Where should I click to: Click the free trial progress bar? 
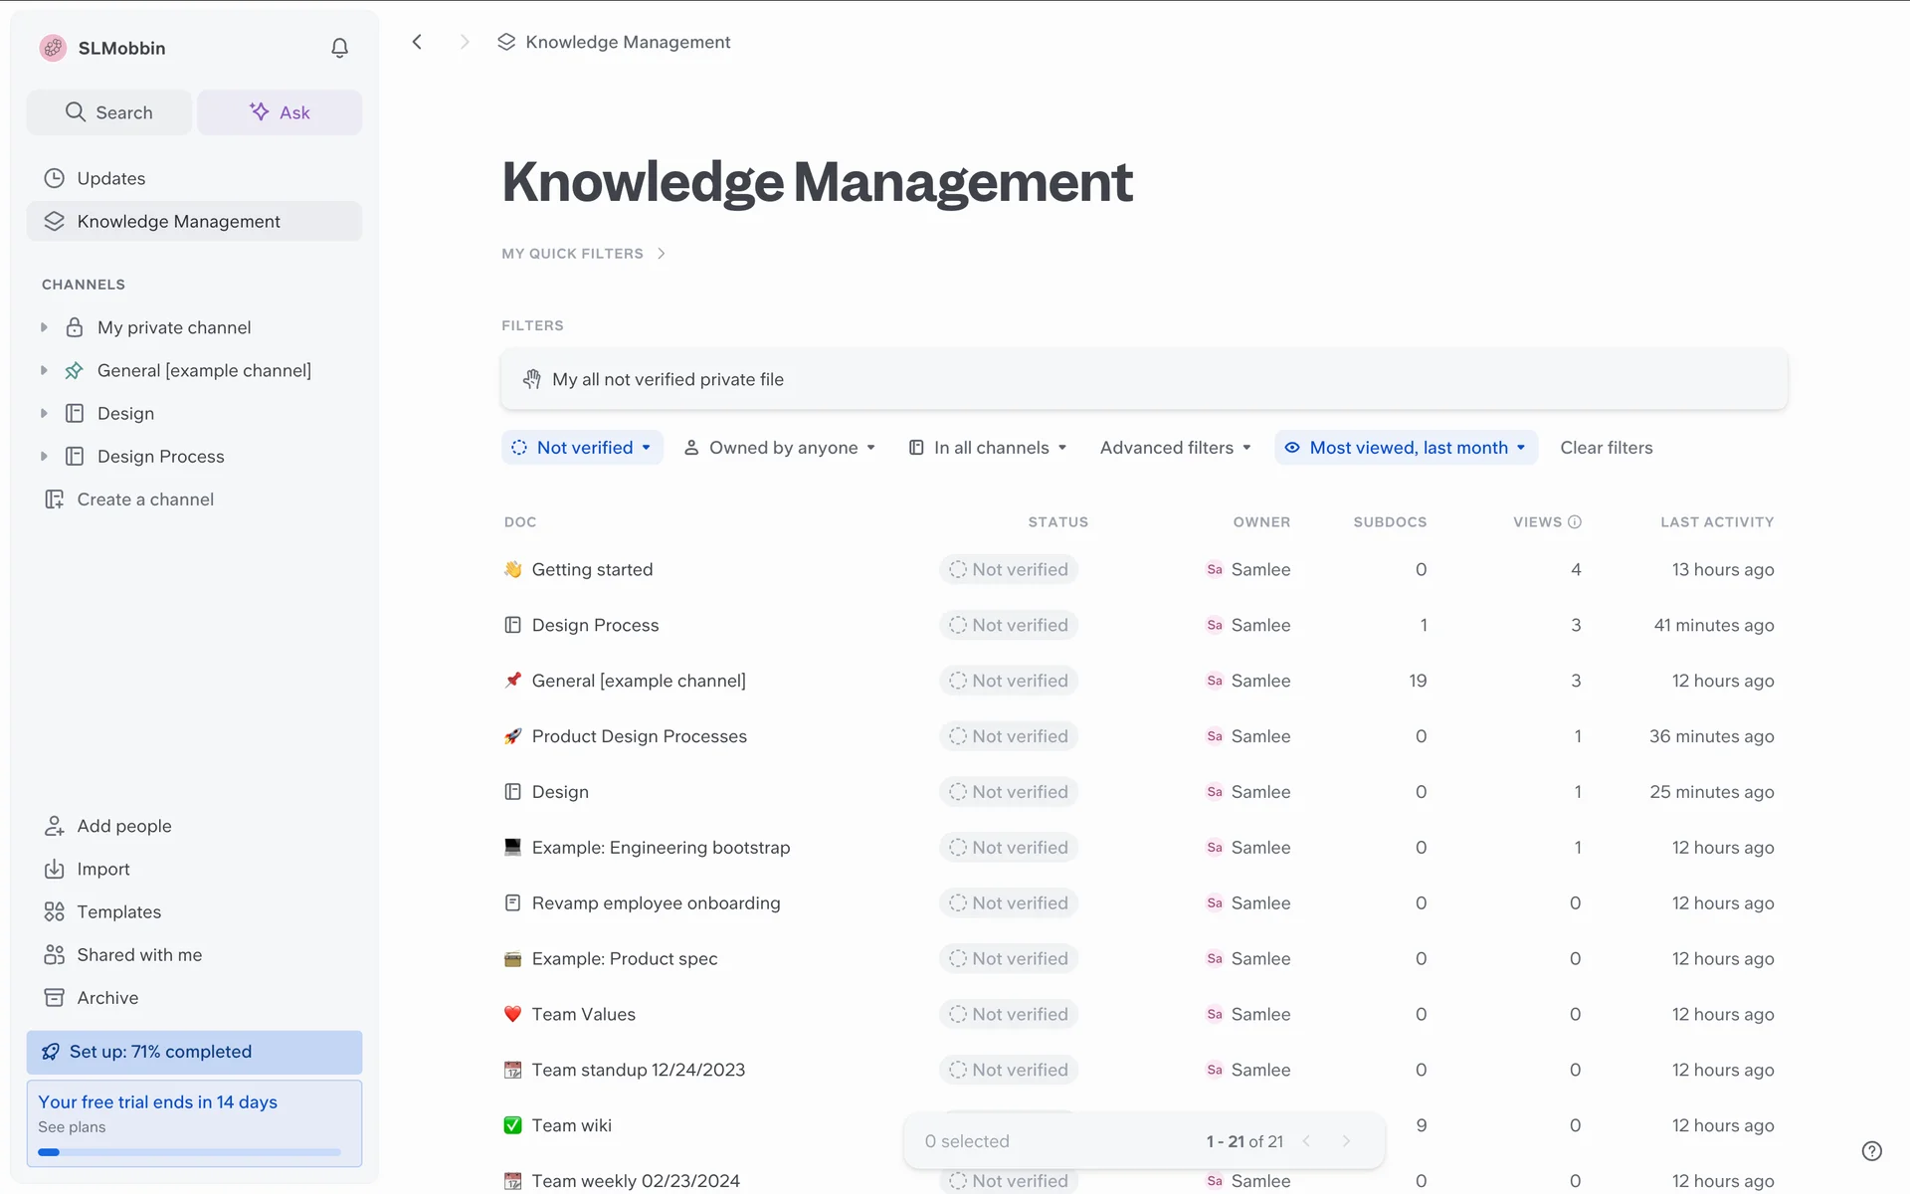(x=189, y=1152)
